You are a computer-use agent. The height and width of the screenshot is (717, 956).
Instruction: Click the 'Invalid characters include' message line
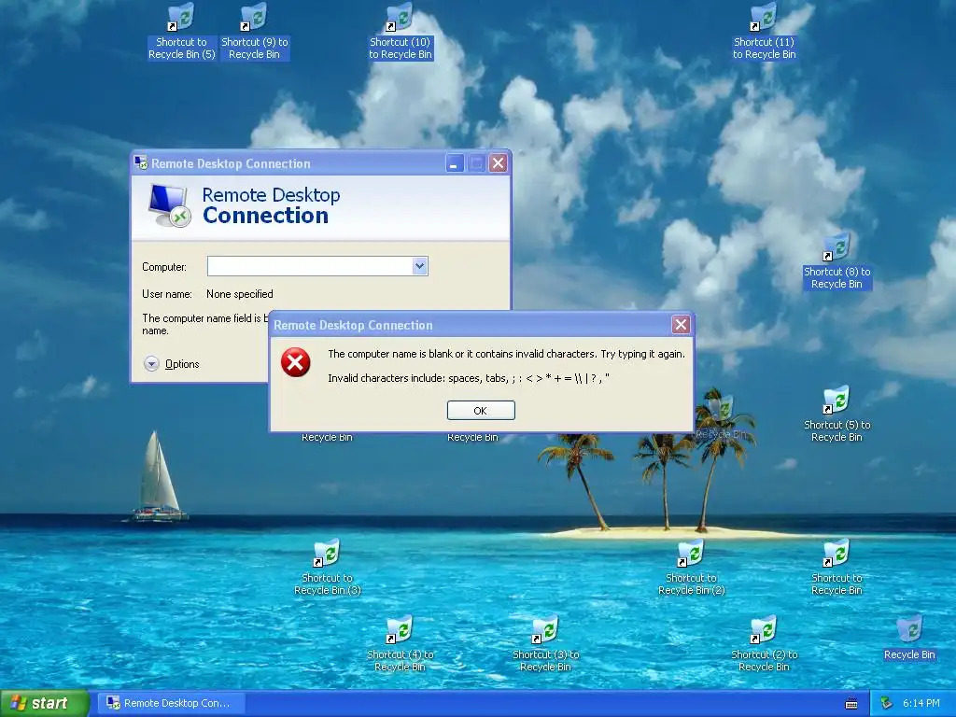tap(469, 378)
